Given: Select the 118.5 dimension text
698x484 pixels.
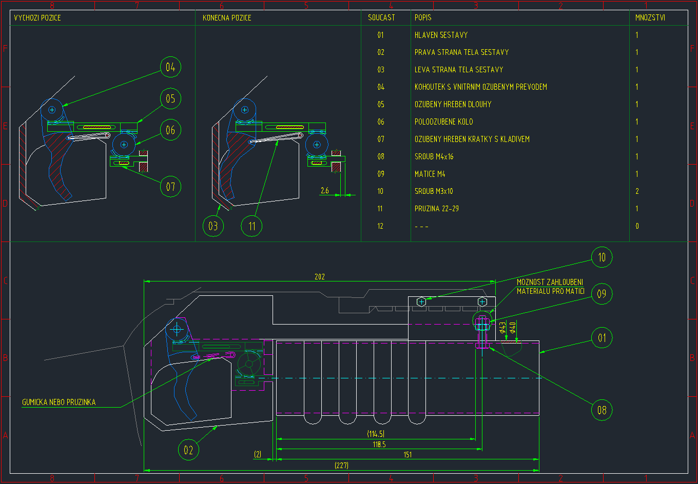Looking at the screenshot, I should click(x=379, y=445).
